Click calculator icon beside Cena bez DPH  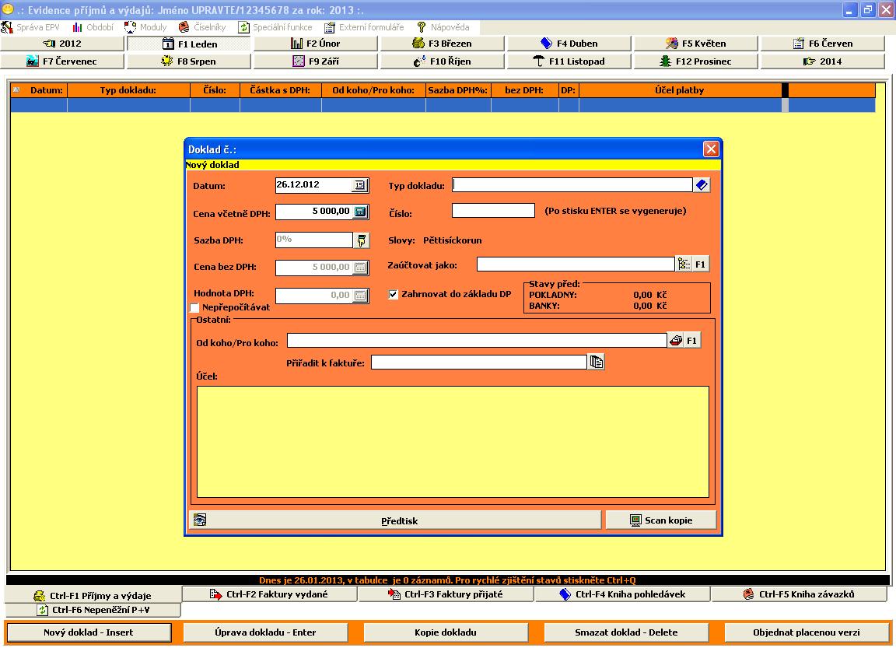tap(360, 268)
